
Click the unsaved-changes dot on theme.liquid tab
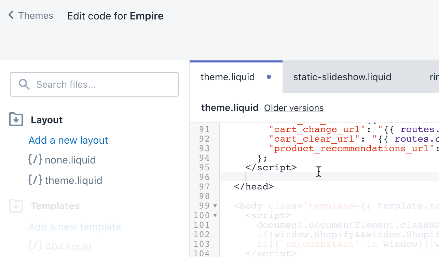(269, 77)
